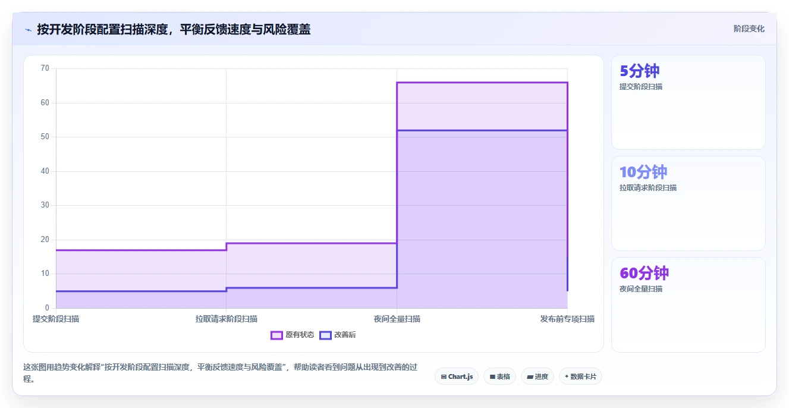789x408 pixels.
Task: Click the 5分钟 value text
Action: coord(640,71)
